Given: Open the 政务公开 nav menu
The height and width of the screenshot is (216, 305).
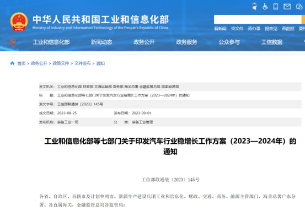Looking at the screenshot, I should pyautogui.click(x=144, y=42).
